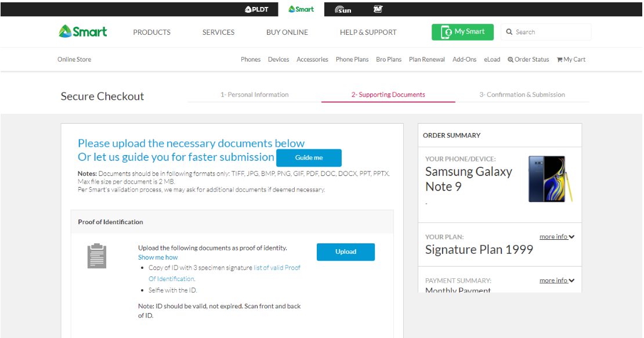Go to step 1 Personal Information
This screenshot has height=338, width=644.
(x=255, y=95)
